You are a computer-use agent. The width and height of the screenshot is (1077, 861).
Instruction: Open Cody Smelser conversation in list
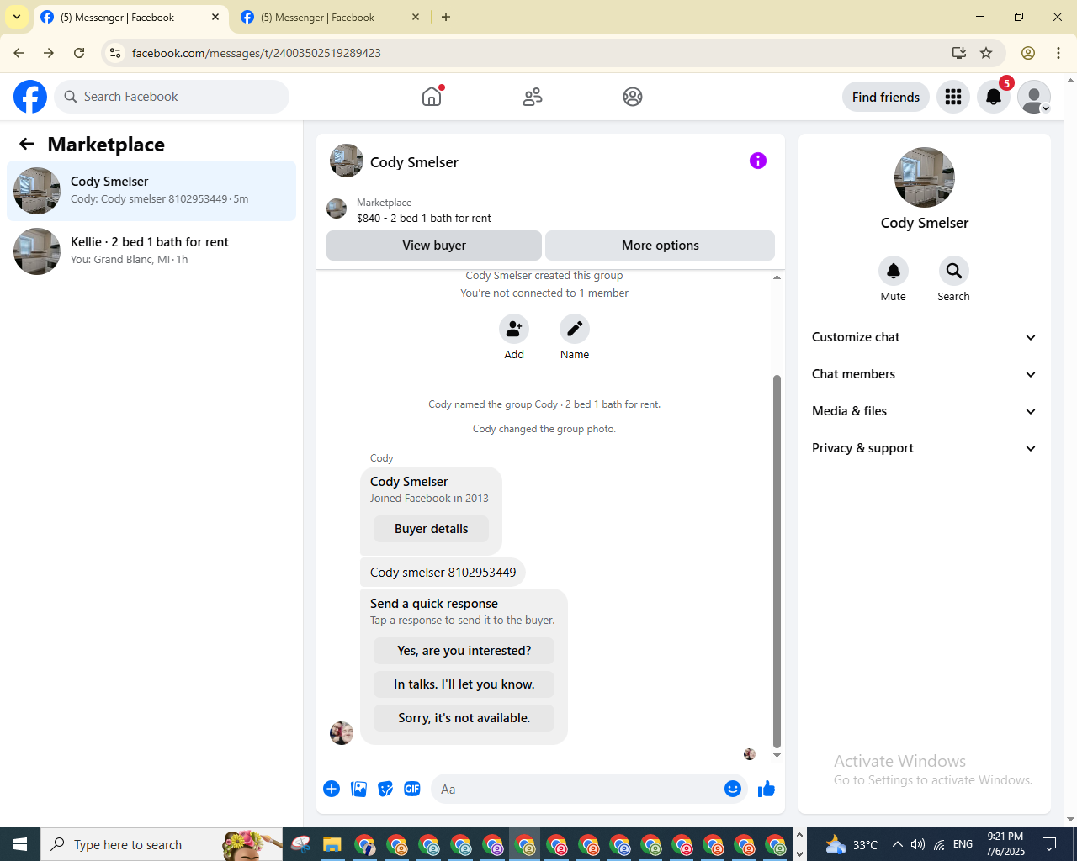coord(151,191)
